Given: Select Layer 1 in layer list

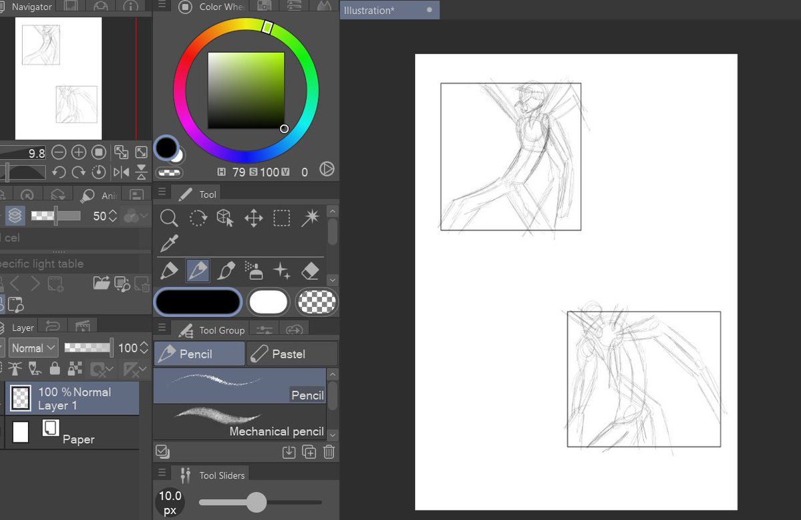Looking at the screenshot, I should [x=72, y=398].
